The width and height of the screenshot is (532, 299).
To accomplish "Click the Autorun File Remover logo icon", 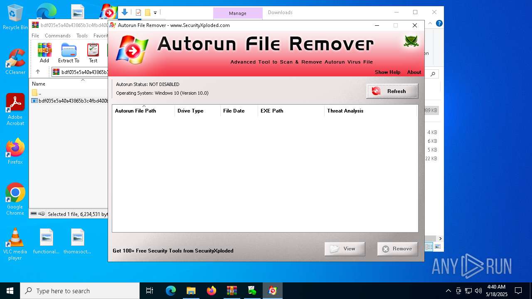I will 132,50.
